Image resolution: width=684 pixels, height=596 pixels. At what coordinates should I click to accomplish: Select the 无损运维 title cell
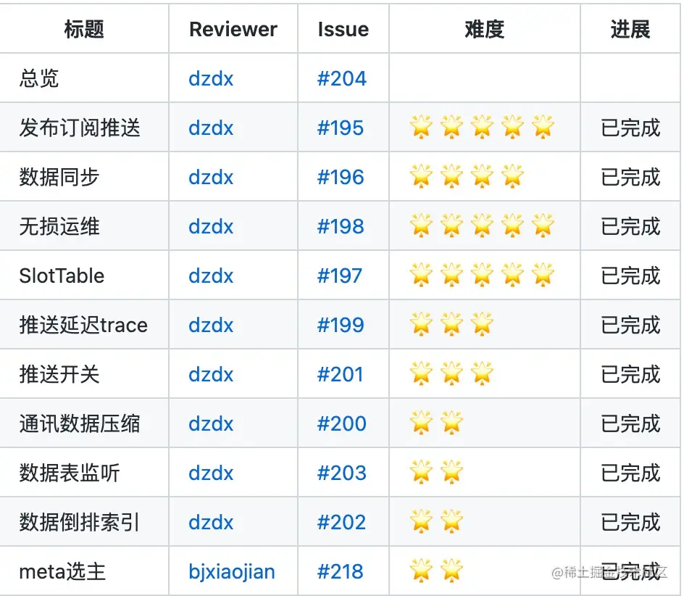click(84, 227)
